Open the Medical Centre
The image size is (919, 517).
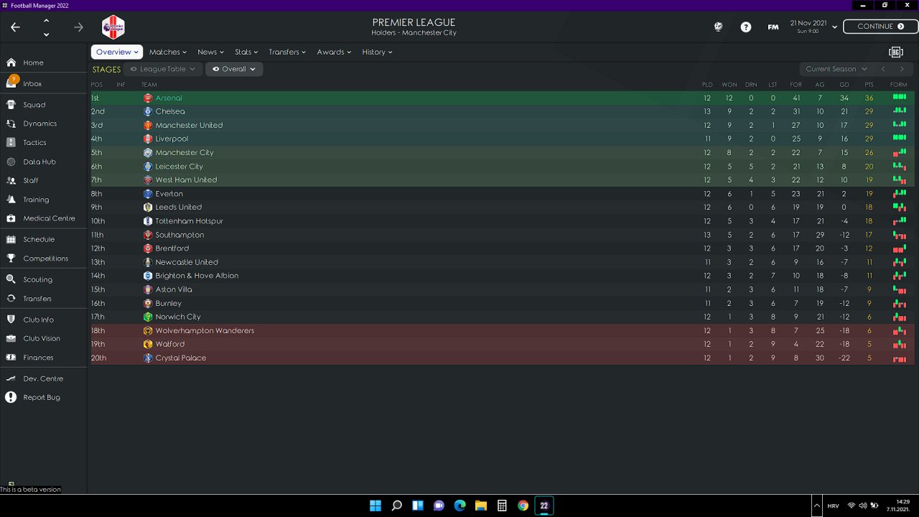[x=49, y=218]
